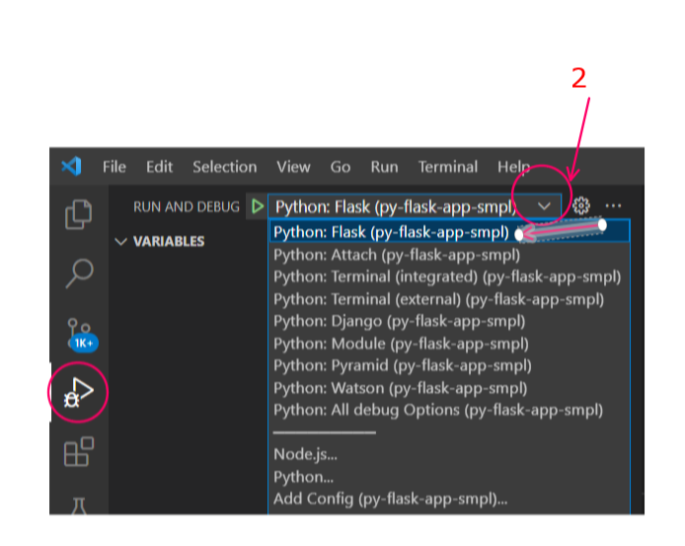Select Python: Django configuration

pyautogui.click(x=399, y=321)
